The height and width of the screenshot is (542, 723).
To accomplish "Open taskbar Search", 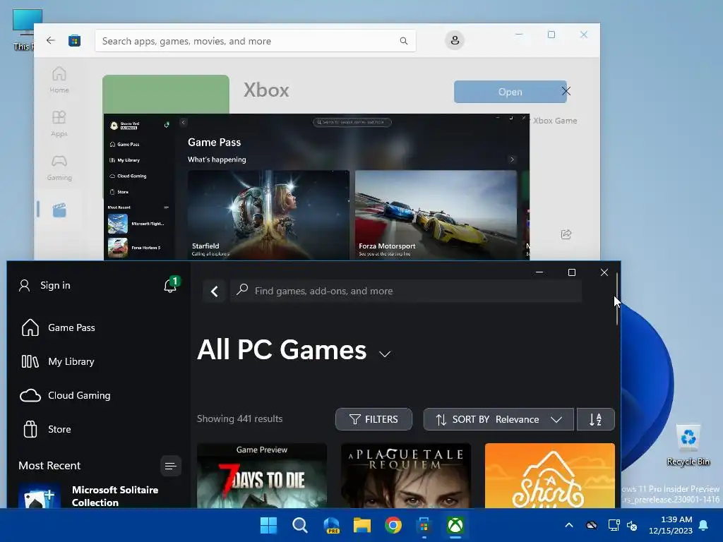I will point(299,525).
